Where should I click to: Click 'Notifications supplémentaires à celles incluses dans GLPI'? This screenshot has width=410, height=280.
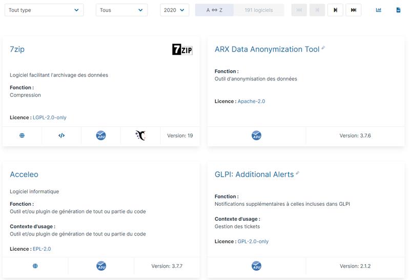(282, 204)
